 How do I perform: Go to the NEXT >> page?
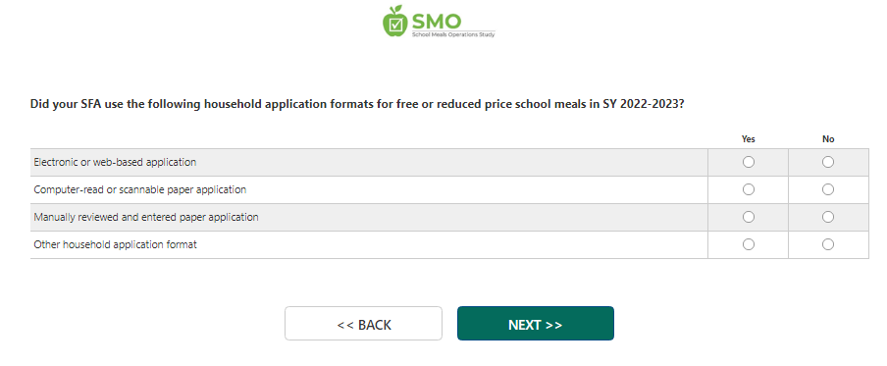(535, 324)
